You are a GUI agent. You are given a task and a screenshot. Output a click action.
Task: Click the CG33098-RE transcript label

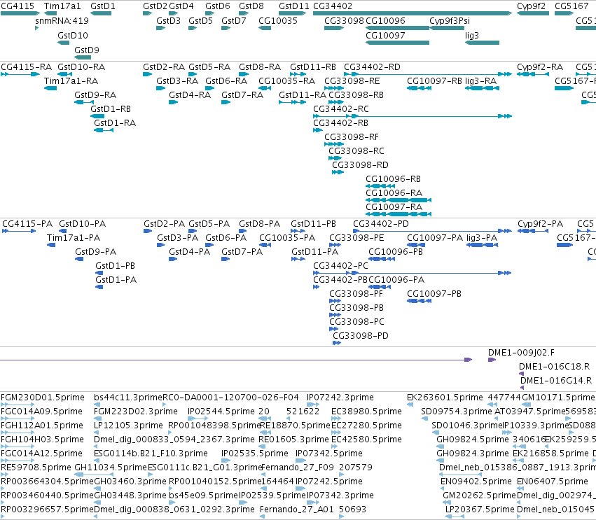tap(352, 81)
